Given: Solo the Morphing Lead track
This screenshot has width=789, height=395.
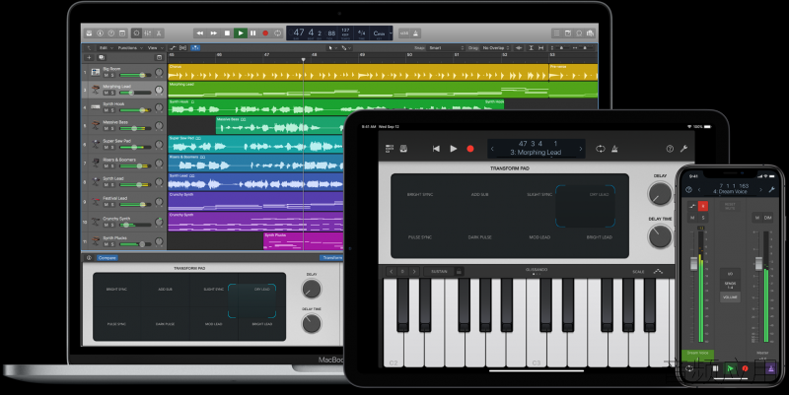Looking at the screenshot, I should point(112,93).
